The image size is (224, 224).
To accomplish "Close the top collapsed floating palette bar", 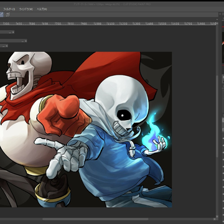I will tap(13, 32).
